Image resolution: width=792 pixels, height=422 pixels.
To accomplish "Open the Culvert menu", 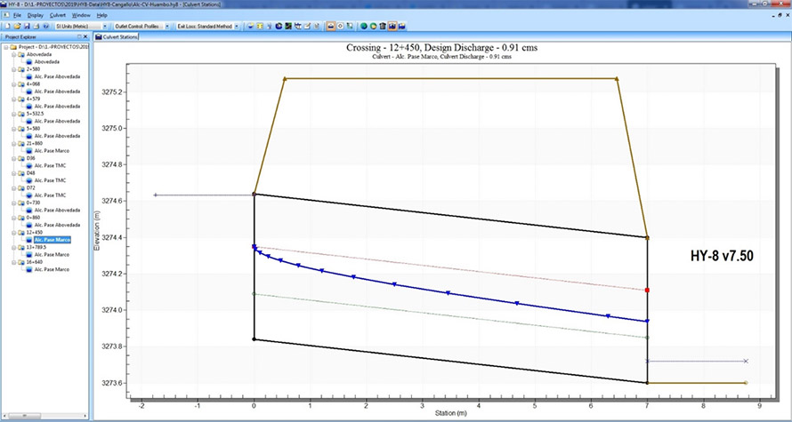I will [x=58, y=15].
